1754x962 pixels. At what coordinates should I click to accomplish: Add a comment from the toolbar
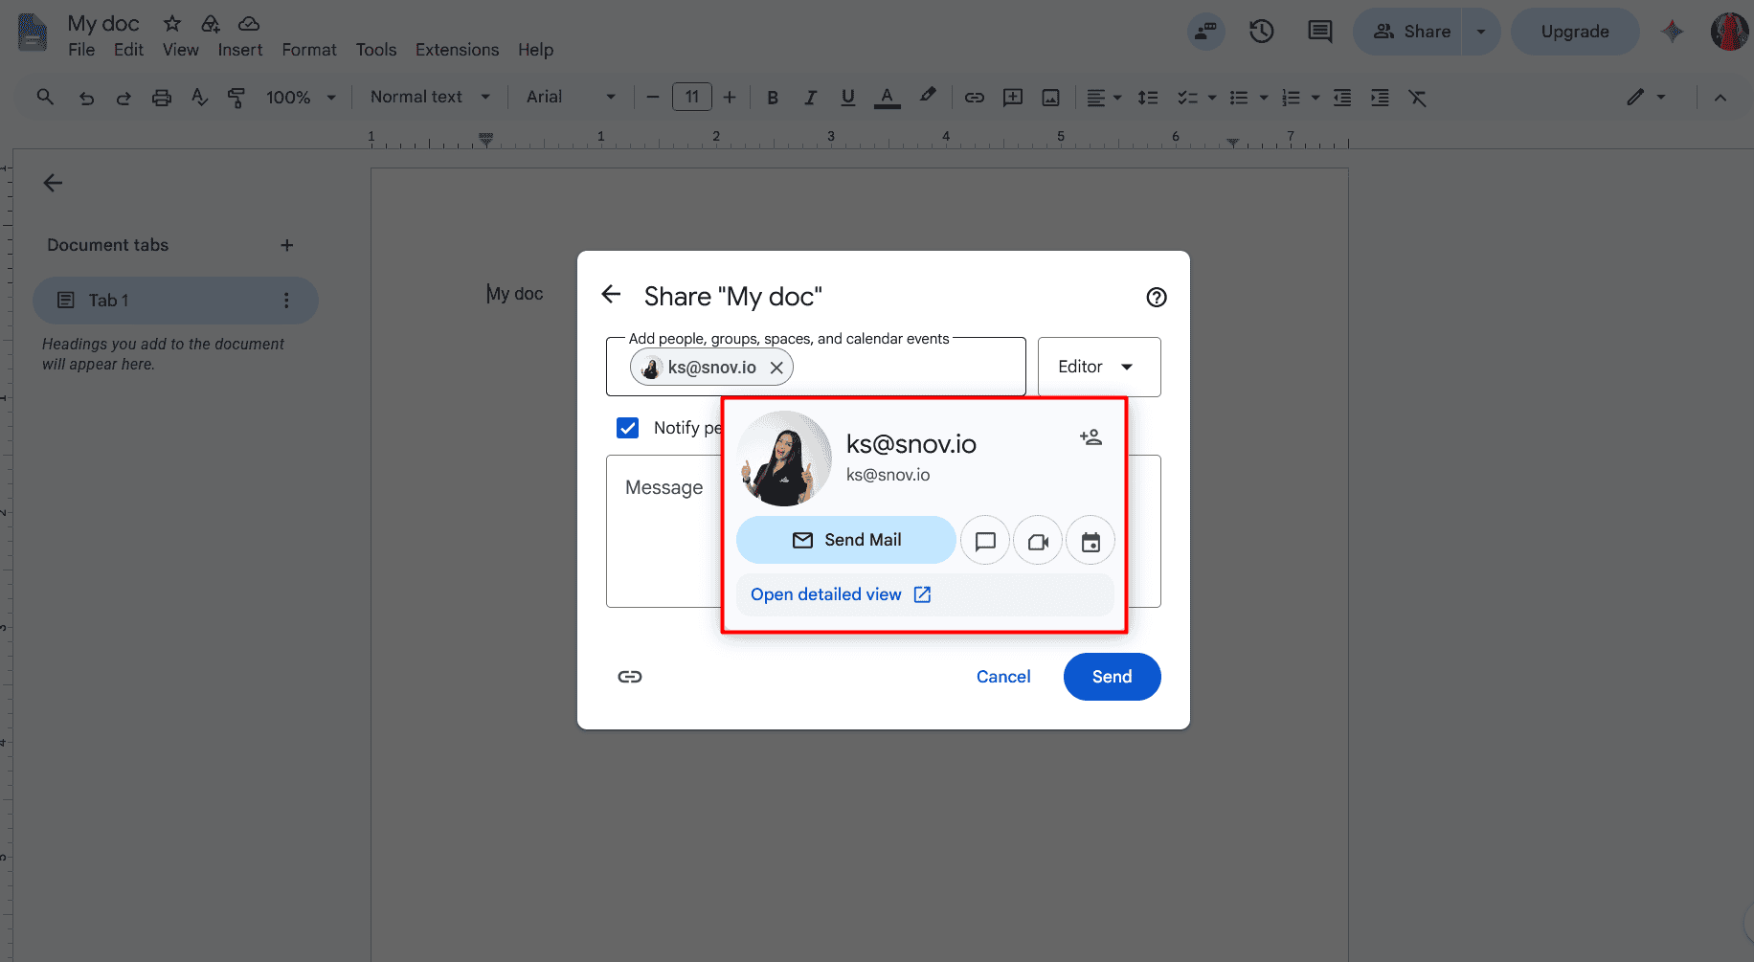[x=1013, y=97]
